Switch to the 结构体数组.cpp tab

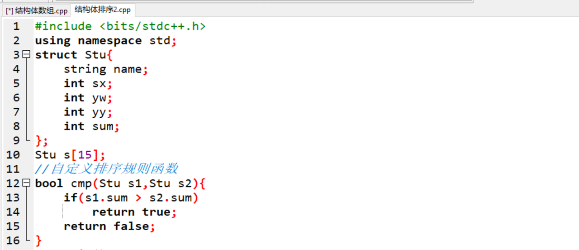37,10
